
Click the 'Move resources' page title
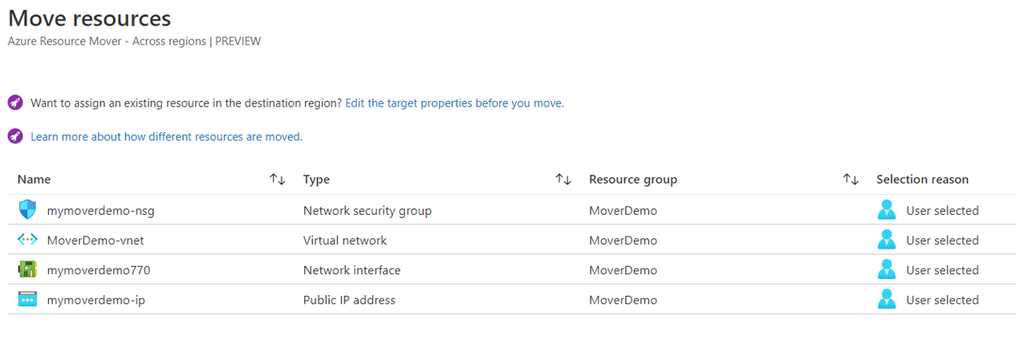tap(89, 18)
